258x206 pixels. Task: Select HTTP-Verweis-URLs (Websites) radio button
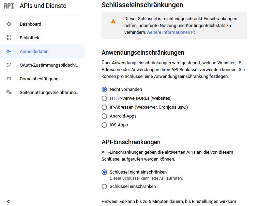(x=104, y=98)
